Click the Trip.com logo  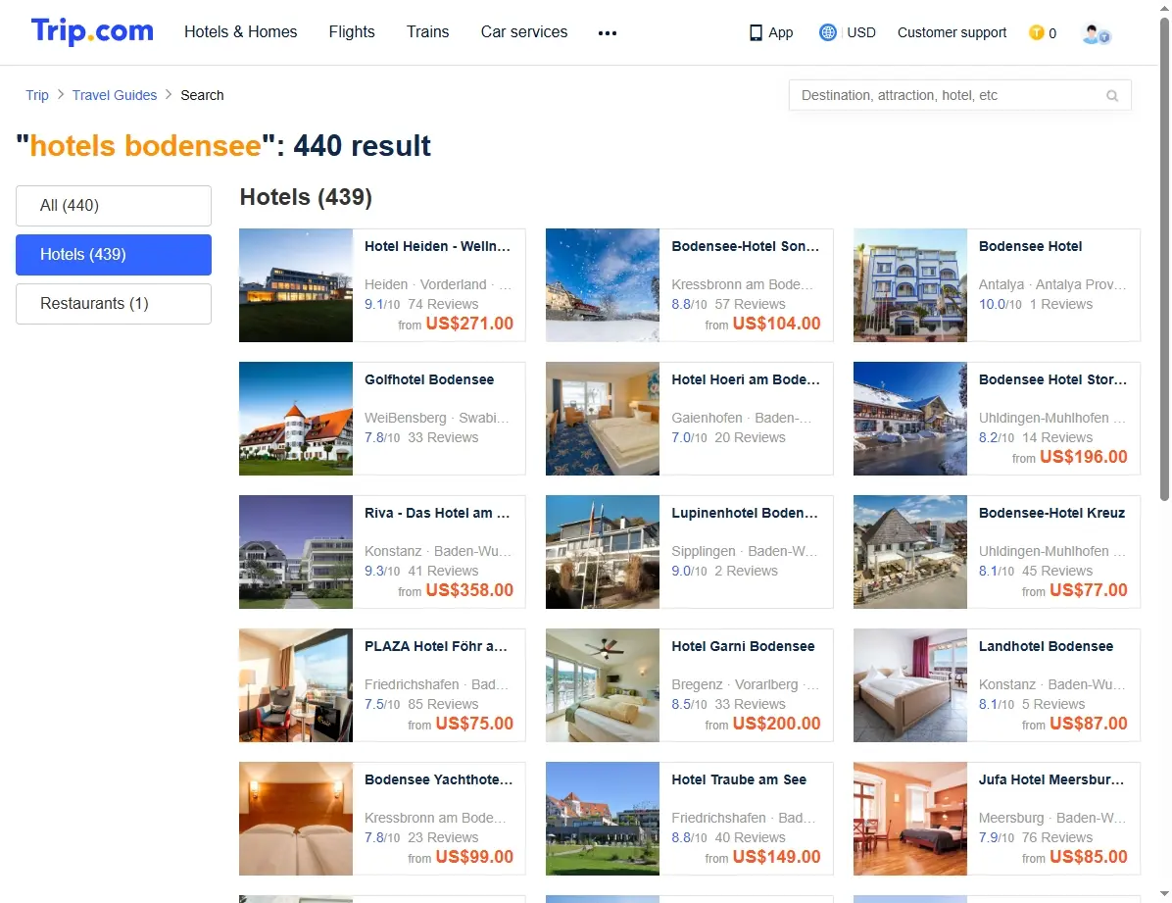(x=92, y=31)
